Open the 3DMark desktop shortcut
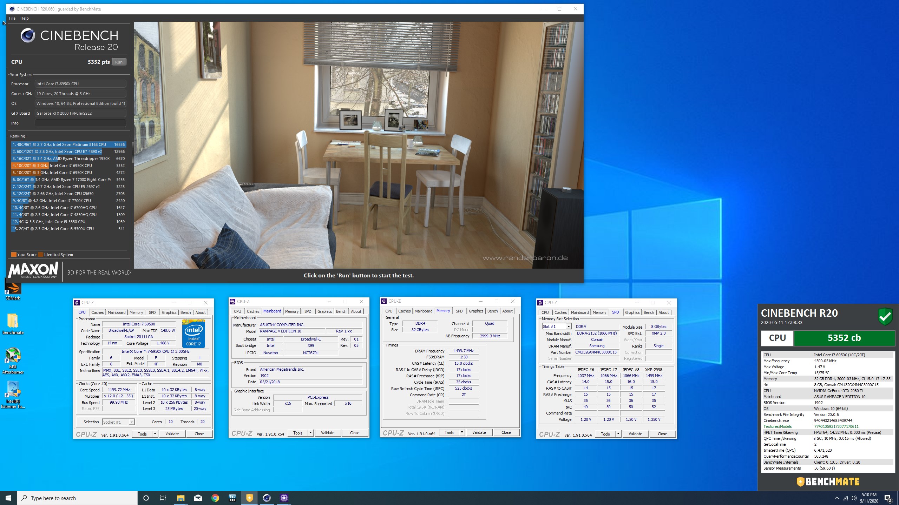This screenshot has height=505, width=899. (13, 289)
